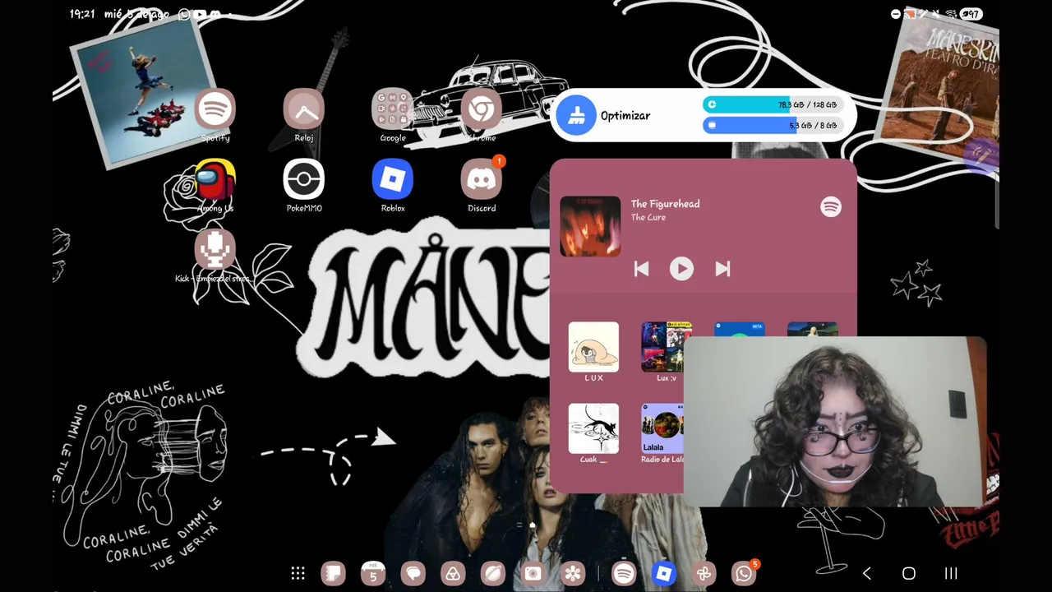Open the Gallery flower icon in the dock
Screen dimensions: 1052x592
click(574, 574)
